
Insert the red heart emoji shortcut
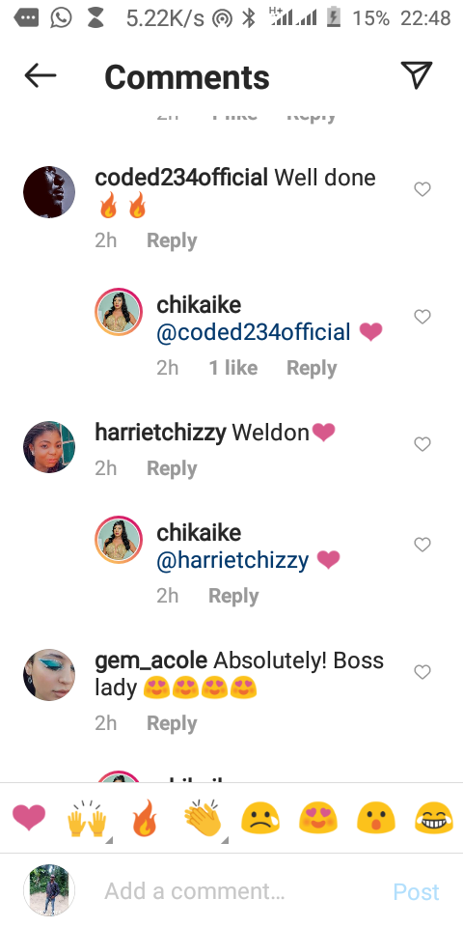(29, 818)
